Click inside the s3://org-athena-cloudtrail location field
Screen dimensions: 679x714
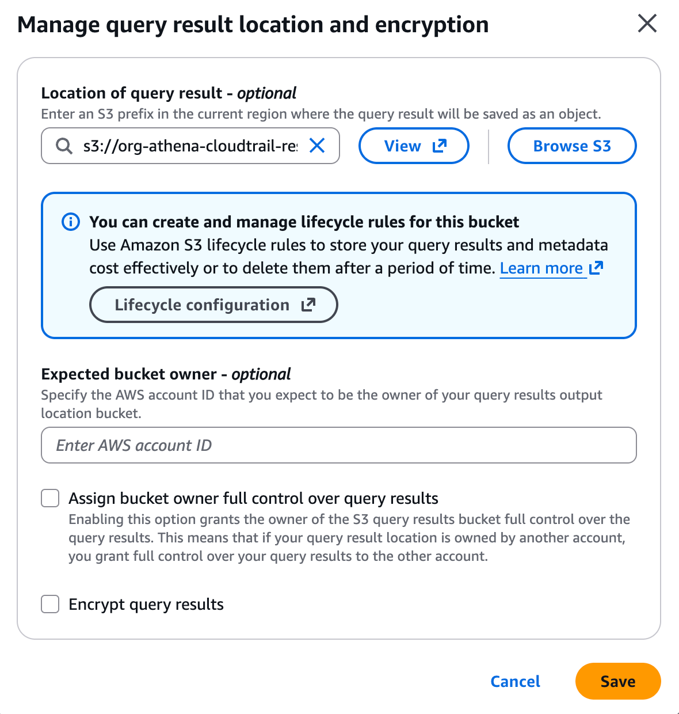tap(190, 146)
